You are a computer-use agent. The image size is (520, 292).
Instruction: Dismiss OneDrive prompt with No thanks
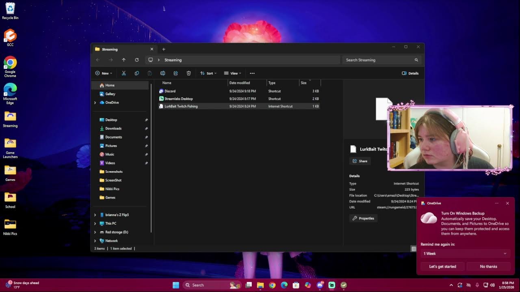pos(488,266)
